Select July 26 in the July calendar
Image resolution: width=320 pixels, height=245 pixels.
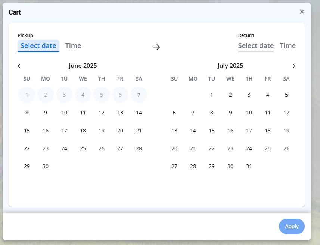click(286, 148)
